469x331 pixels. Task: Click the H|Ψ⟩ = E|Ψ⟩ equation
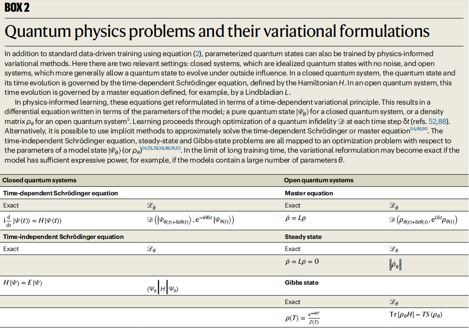click(x=23, y=282)
